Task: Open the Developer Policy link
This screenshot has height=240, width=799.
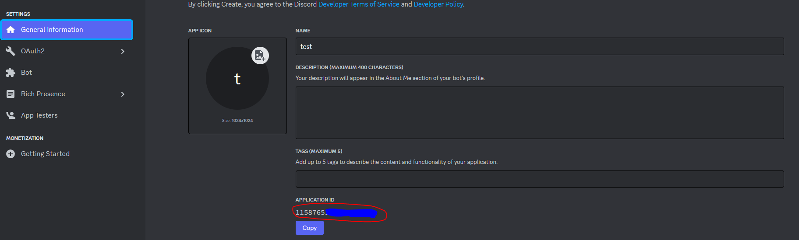Action: pos(438,4)
